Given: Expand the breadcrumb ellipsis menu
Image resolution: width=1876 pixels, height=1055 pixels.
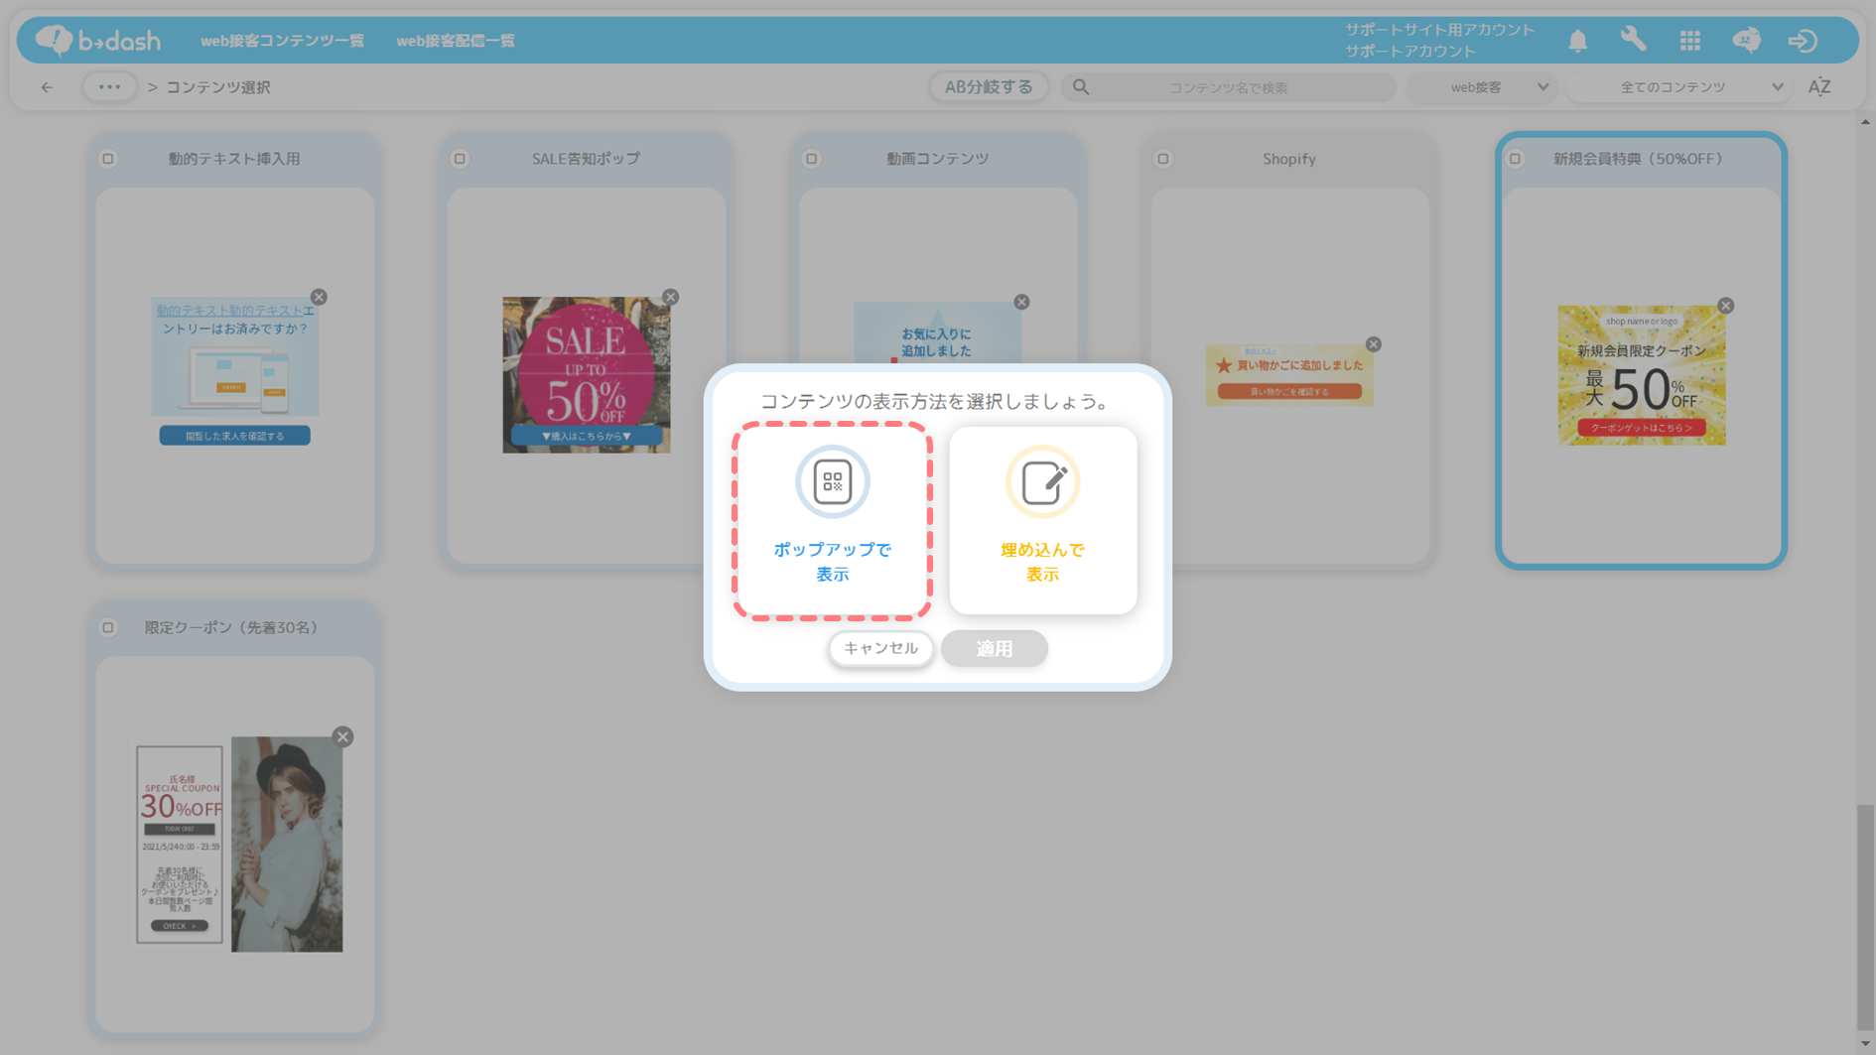Looking at the screenshot, I should pyautogui.click(x=109, y=87).
